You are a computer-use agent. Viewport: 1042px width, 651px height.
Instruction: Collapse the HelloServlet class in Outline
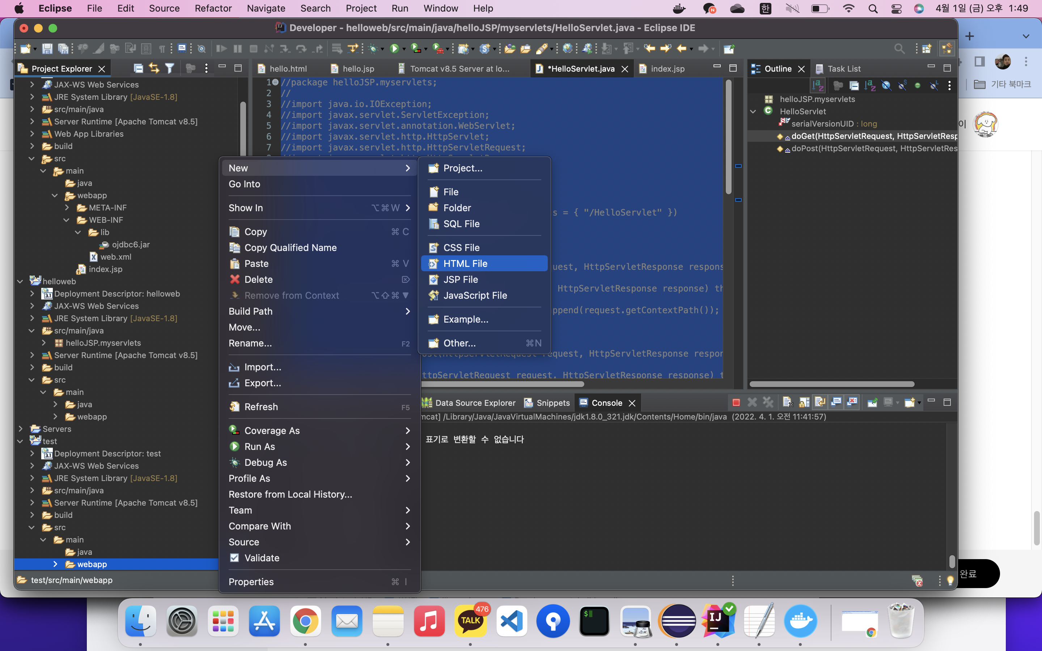tap(753, 111)
